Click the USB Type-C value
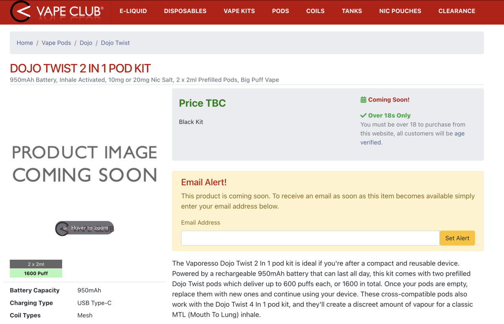 click(94, 303)
